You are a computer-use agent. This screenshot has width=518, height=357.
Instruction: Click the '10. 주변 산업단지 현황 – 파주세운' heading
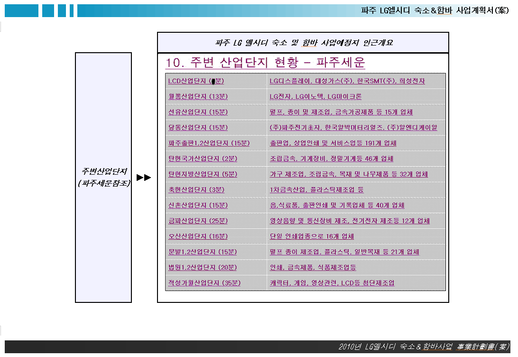coord(265,63)
